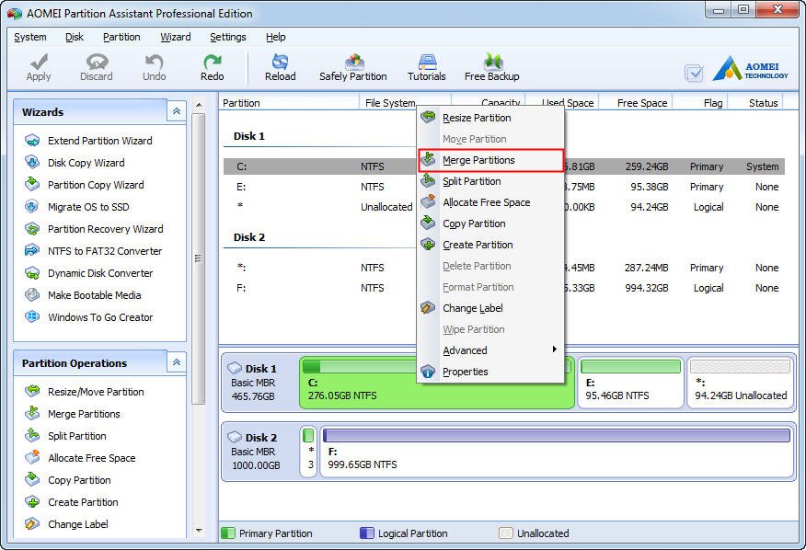Click the NTFS to FAT32 Converter icon

pyautogui.click(x=32, y=251)
